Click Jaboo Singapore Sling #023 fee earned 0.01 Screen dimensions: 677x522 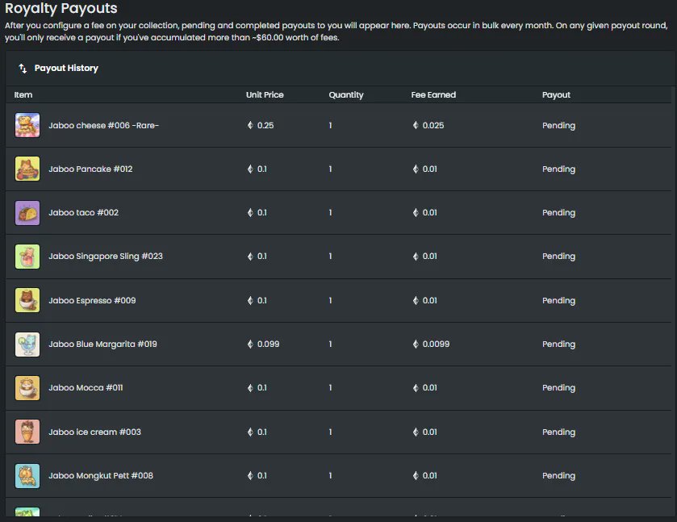(429, 256)
